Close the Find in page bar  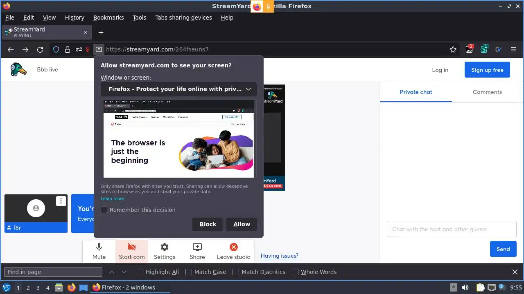tap(515, 272)
